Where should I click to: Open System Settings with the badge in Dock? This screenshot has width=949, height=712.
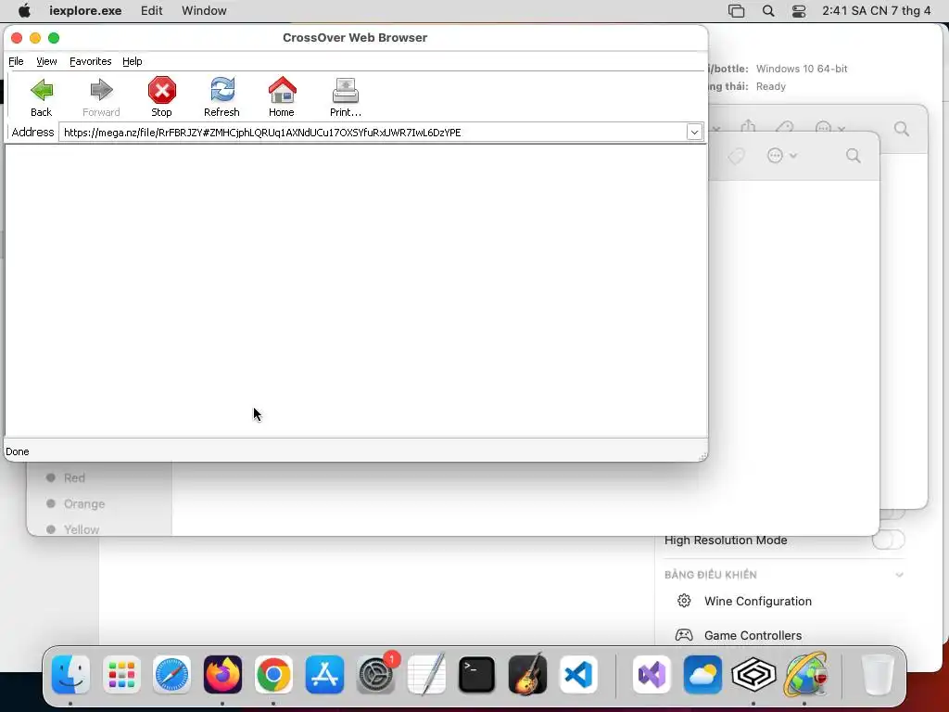pos(375,674)
